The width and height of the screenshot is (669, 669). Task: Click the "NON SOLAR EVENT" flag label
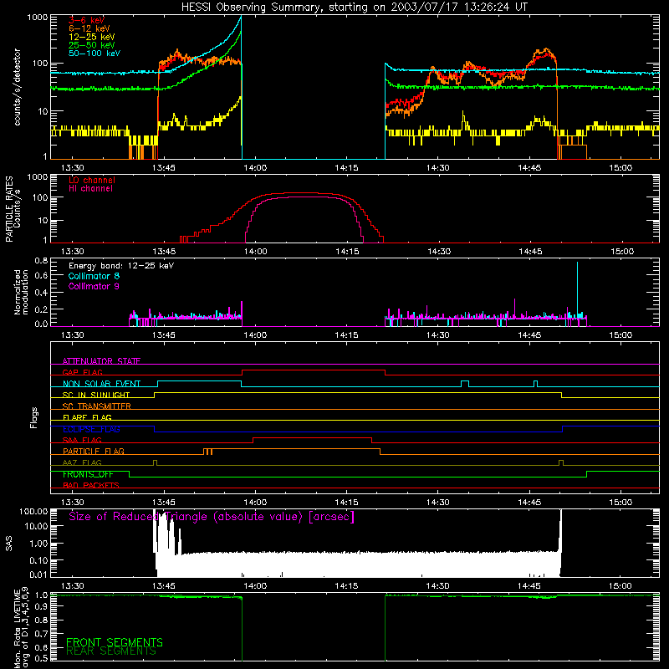pyautogui.click(x=101, y=384)
